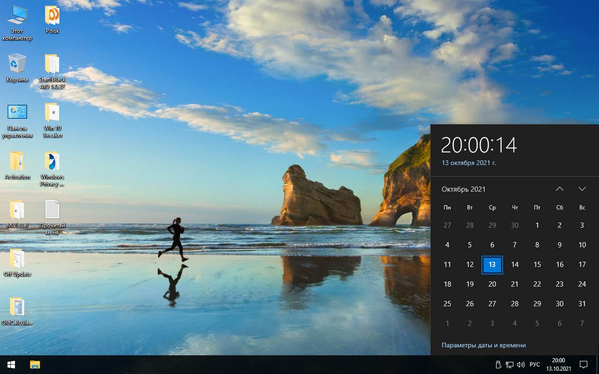The image size is (599, 374).
Task: Click the 13 октября 2021 г. date link
Action: click(468, 163)
